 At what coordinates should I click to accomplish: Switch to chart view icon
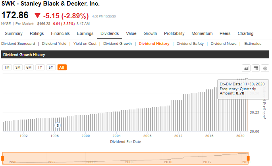(x=246, y=68)
